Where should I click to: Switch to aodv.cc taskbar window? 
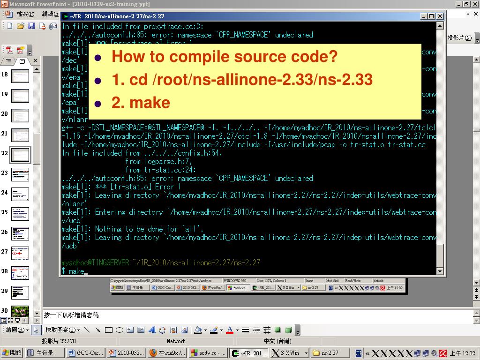click(208, 353)
